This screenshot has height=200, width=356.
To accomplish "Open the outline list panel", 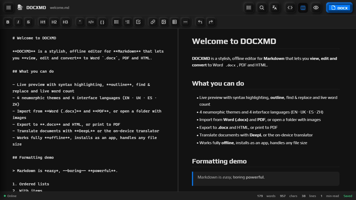I will coord(249,8).
